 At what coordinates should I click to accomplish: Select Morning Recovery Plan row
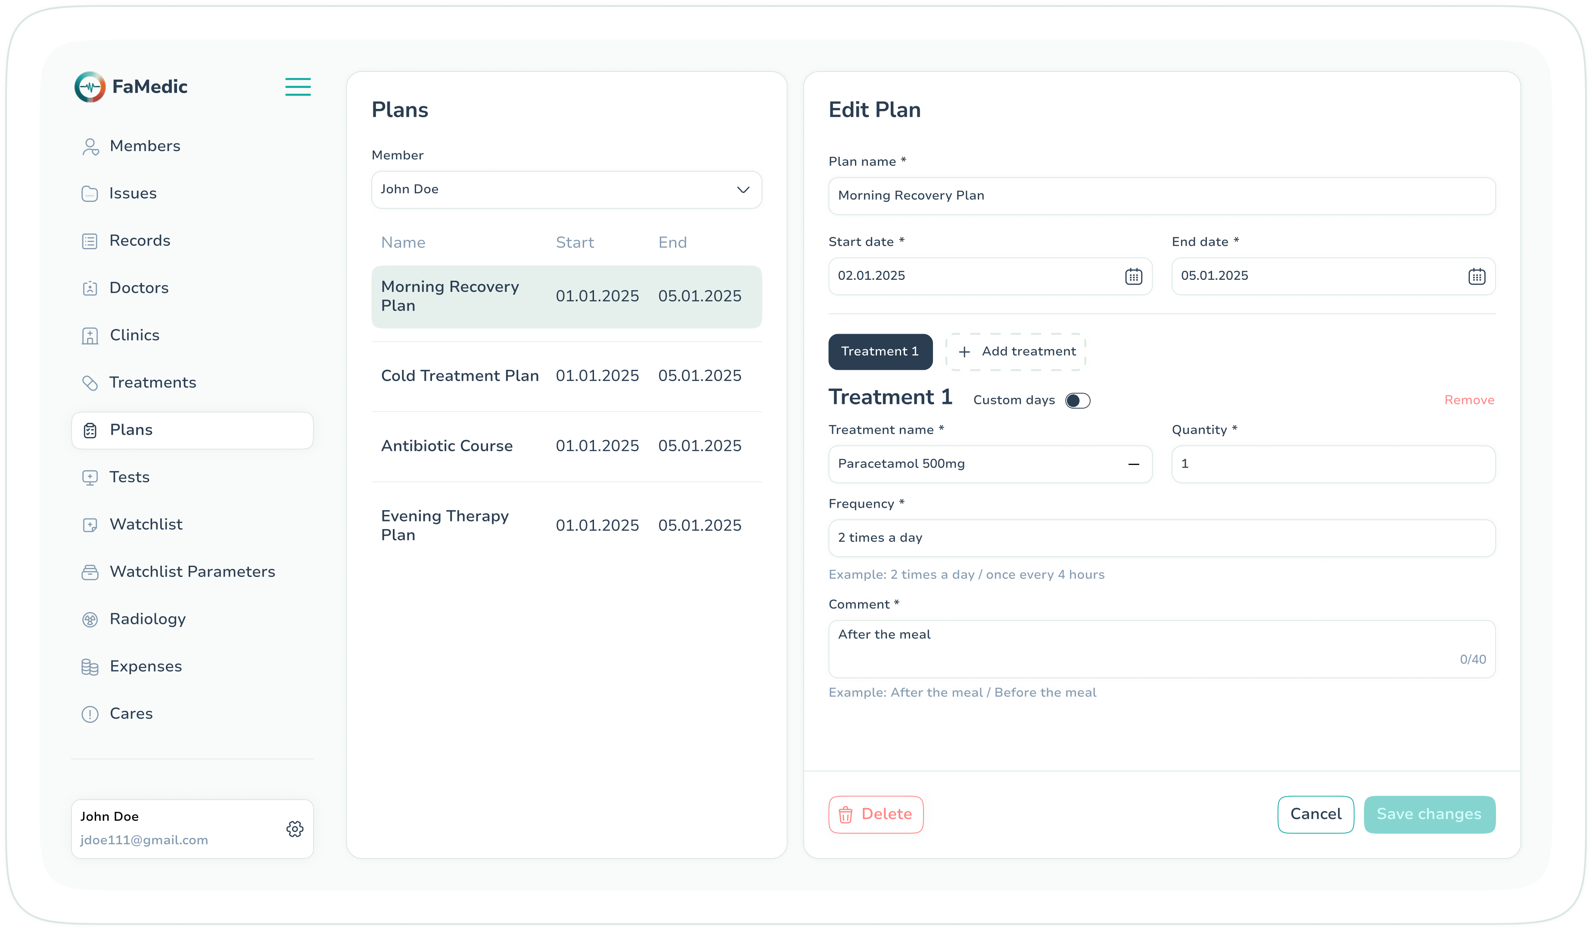566,297
